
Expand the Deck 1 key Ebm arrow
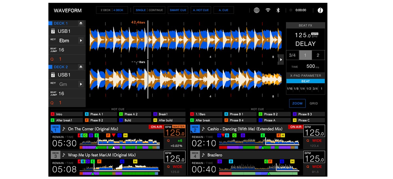(x=81, y=41)
